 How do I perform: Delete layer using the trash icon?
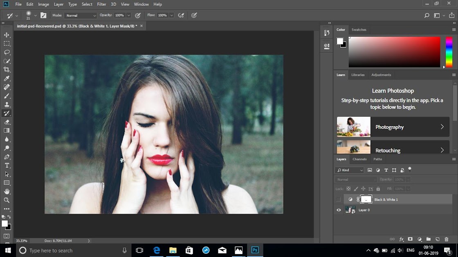coord(446,239)
